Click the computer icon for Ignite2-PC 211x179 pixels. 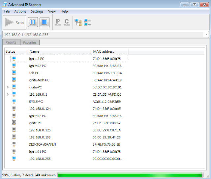click(x=14, y=59)
